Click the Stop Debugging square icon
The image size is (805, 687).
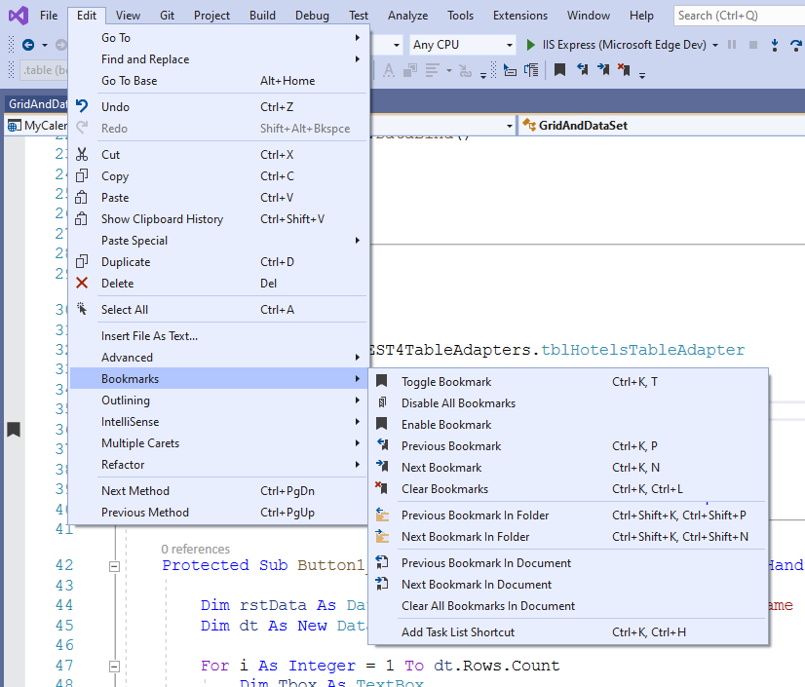753,45
